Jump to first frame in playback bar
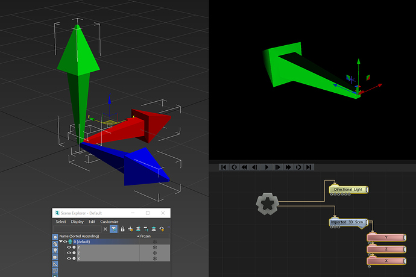Viewport: 416px width, 277px height. [x=224, y=167]
